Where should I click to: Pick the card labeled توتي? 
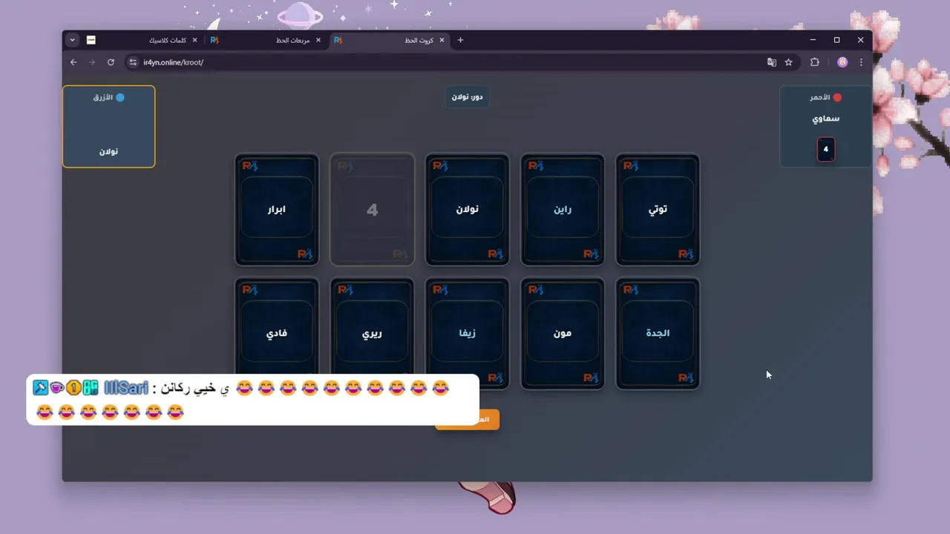[658, 209]
